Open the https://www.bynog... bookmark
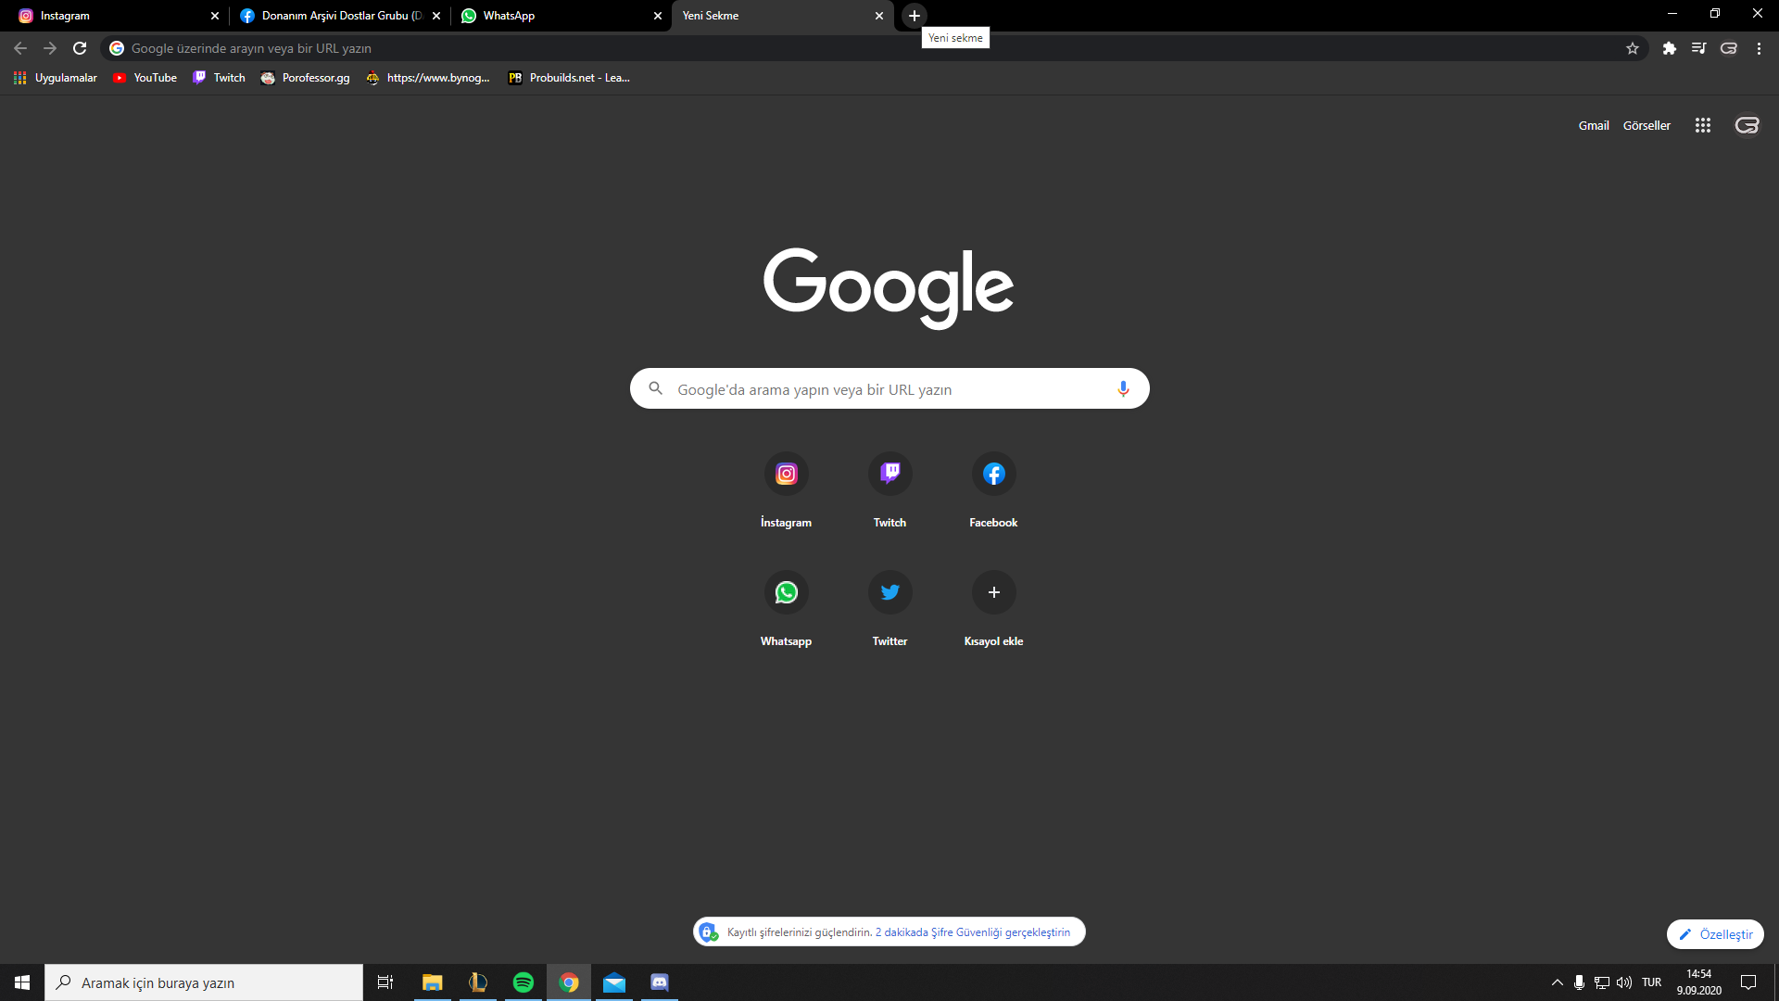 click(x=428, y=78)
